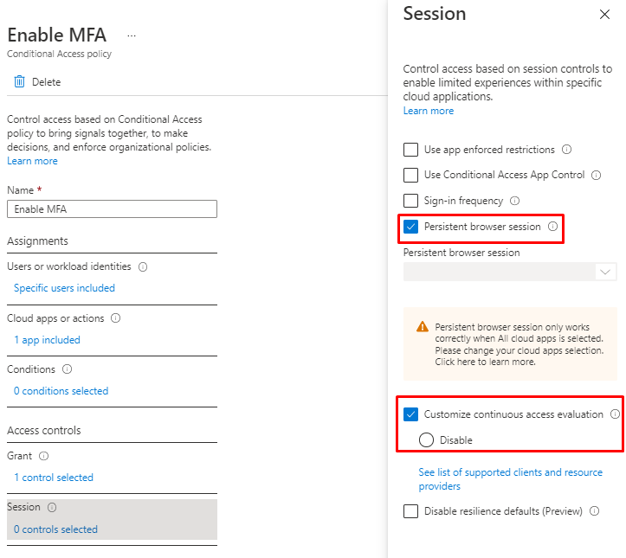Click info icon next to Sign-in frequency

[x=514, y=201]
